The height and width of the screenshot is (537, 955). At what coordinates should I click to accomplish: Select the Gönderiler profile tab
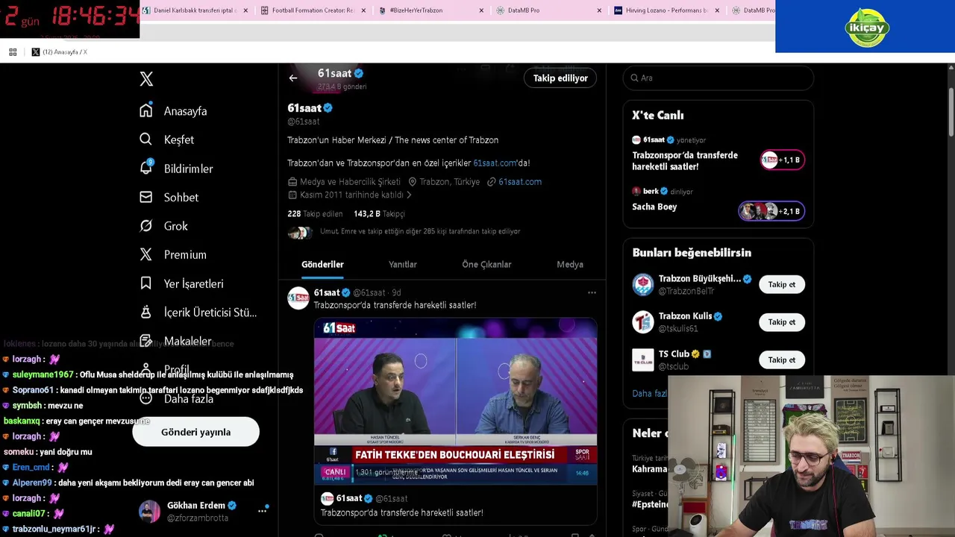tap(322, 264)
